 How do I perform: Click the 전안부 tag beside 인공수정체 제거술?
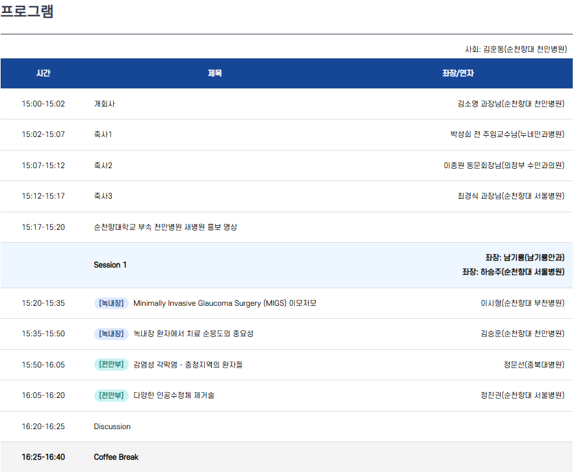tap(111, 395)
